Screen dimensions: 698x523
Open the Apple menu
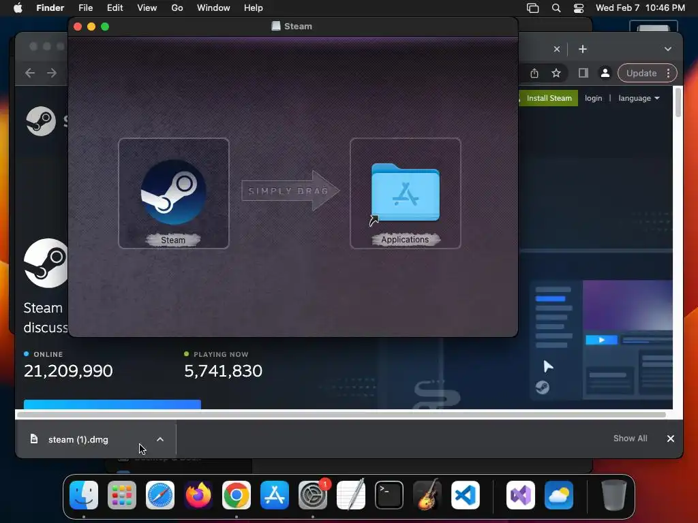click(x=18, y=8)
